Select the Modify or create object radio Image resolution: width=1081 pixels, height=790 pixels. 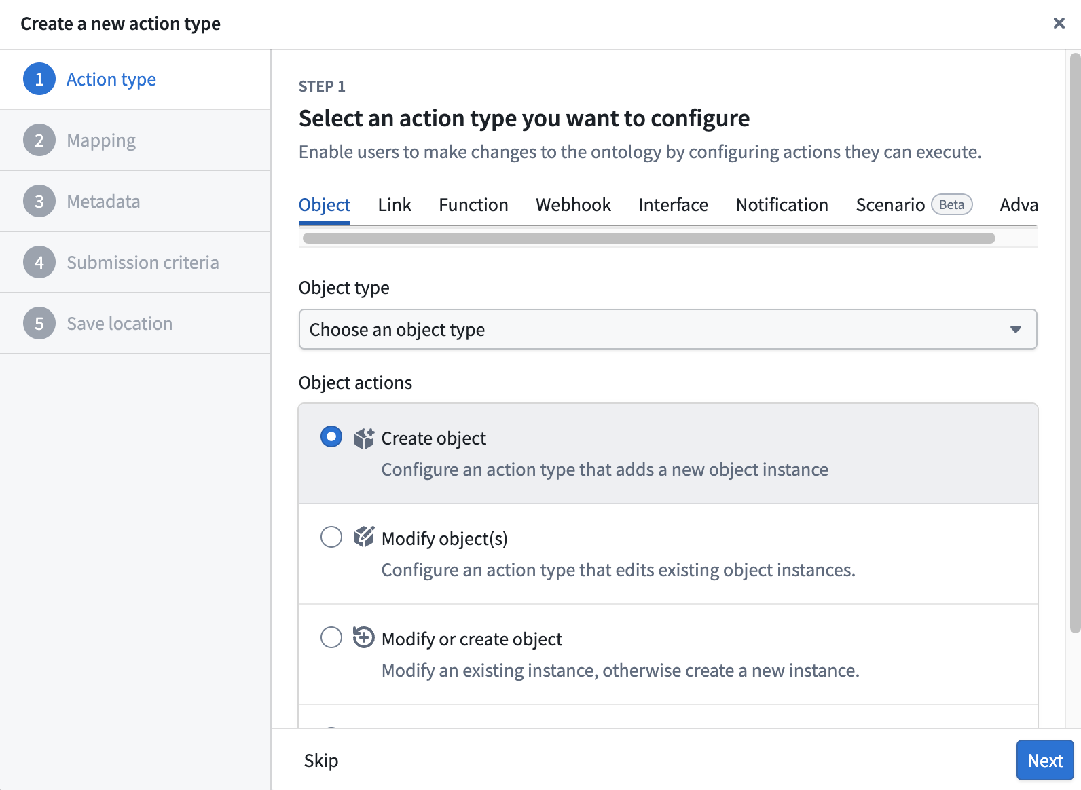[x=331, y=637]
